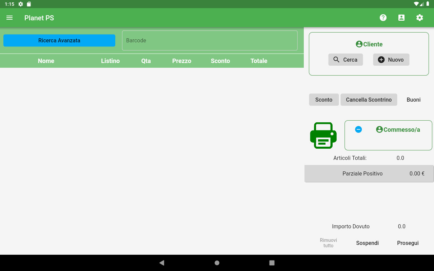Click the Nome column header
Viewport: 434px width, 271px height.
pos(46,61)
